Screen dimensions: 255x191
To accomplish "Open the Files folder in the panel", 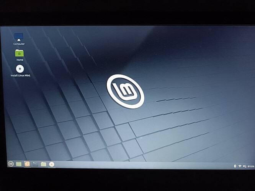I will point(43,164).
